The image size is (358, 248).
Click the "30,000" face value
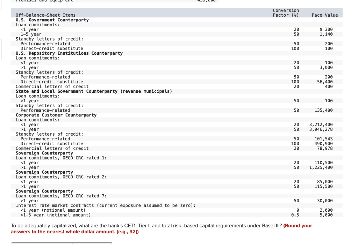point(325,201)
